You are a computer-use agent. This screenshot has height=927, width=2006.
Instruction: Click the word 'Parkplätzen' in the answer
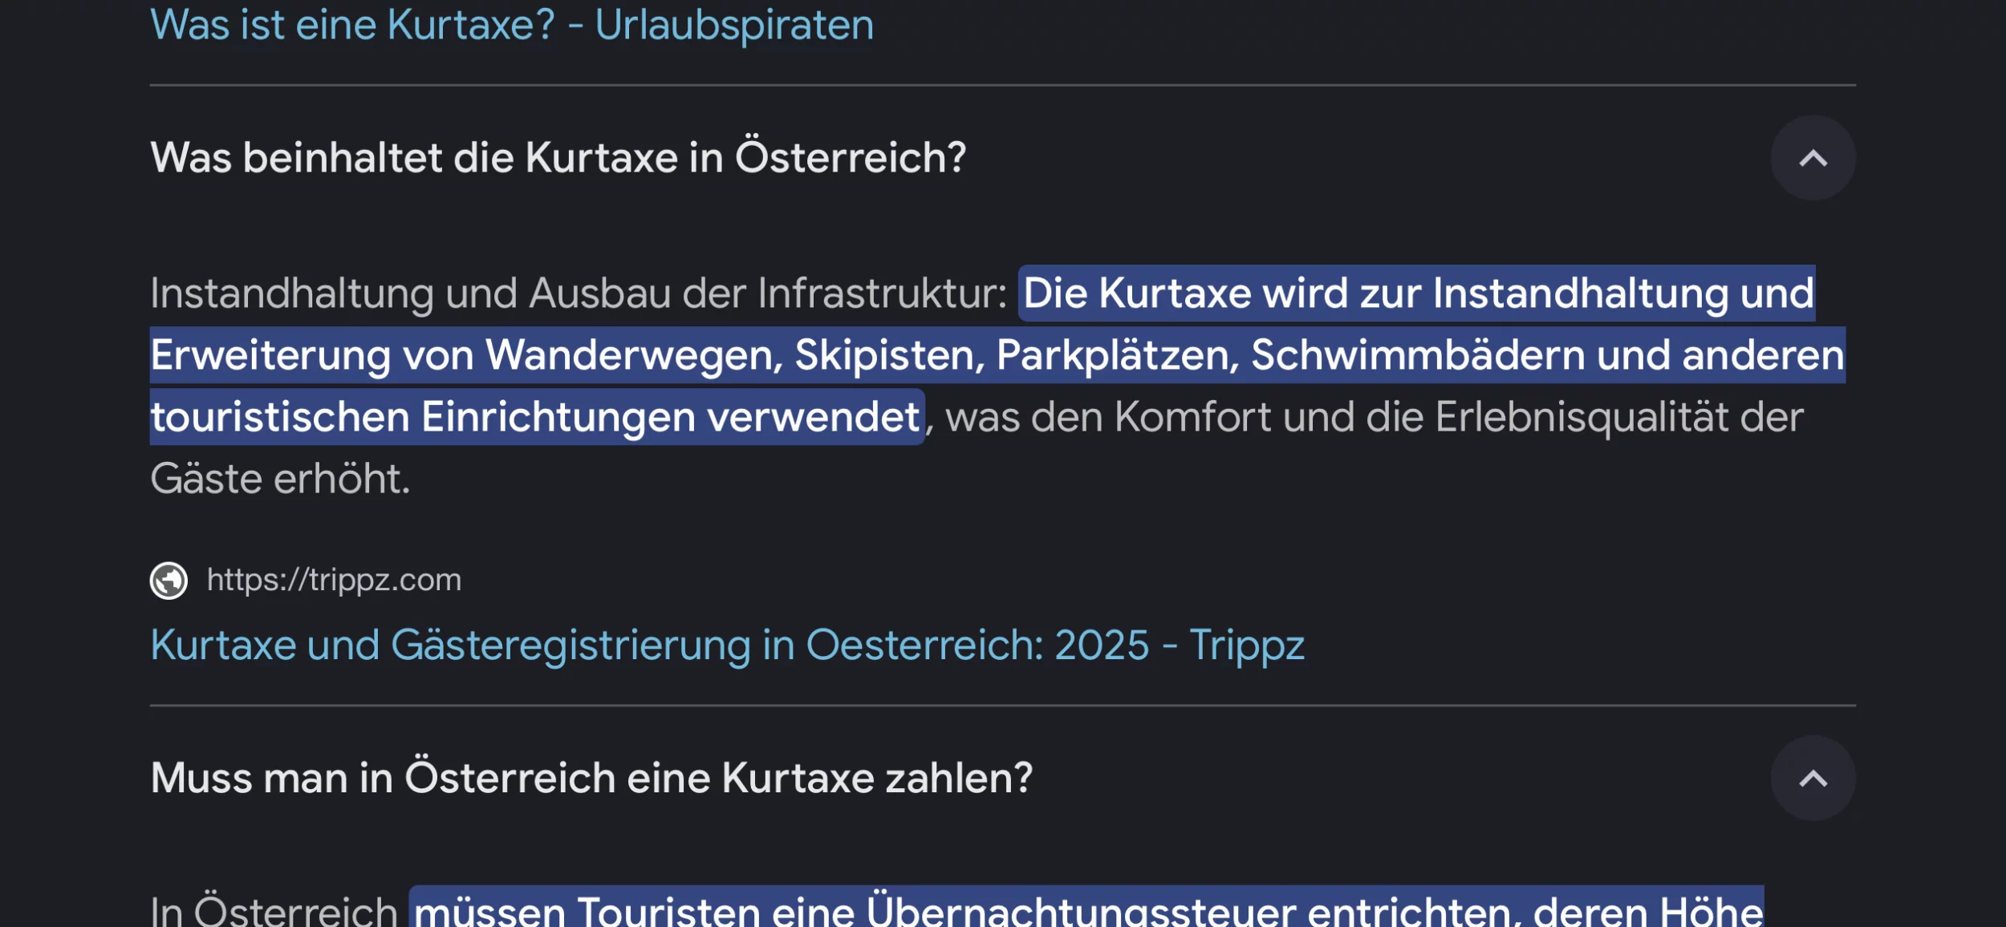pos(1118,355)
